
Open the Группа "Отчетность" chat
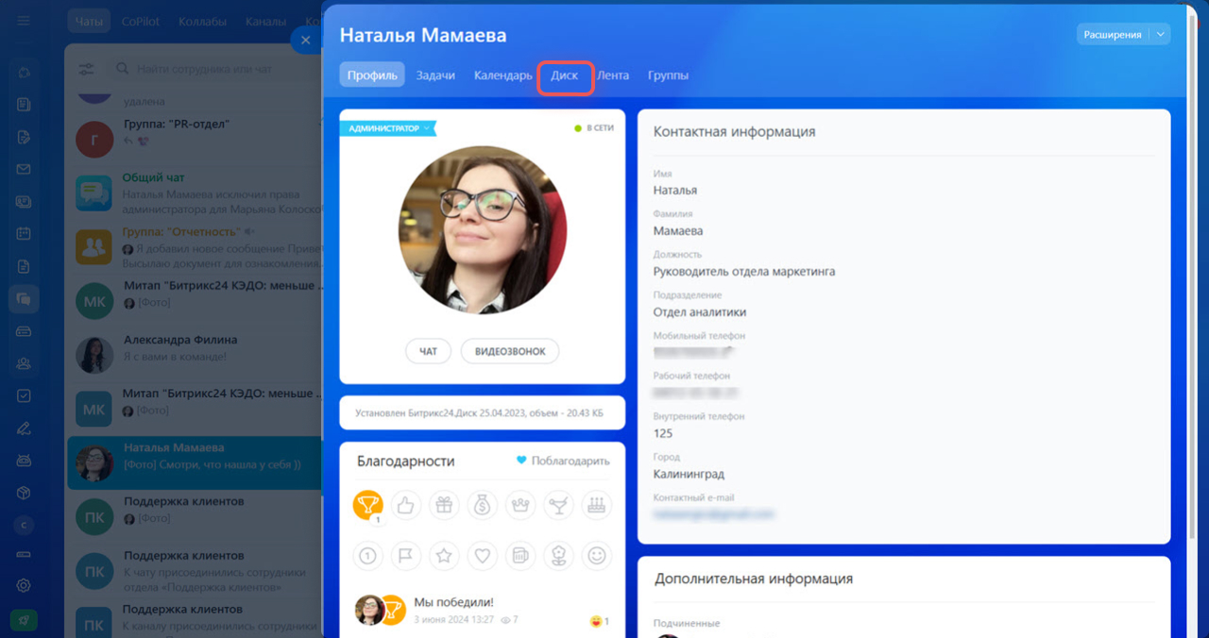coord(194,246)
